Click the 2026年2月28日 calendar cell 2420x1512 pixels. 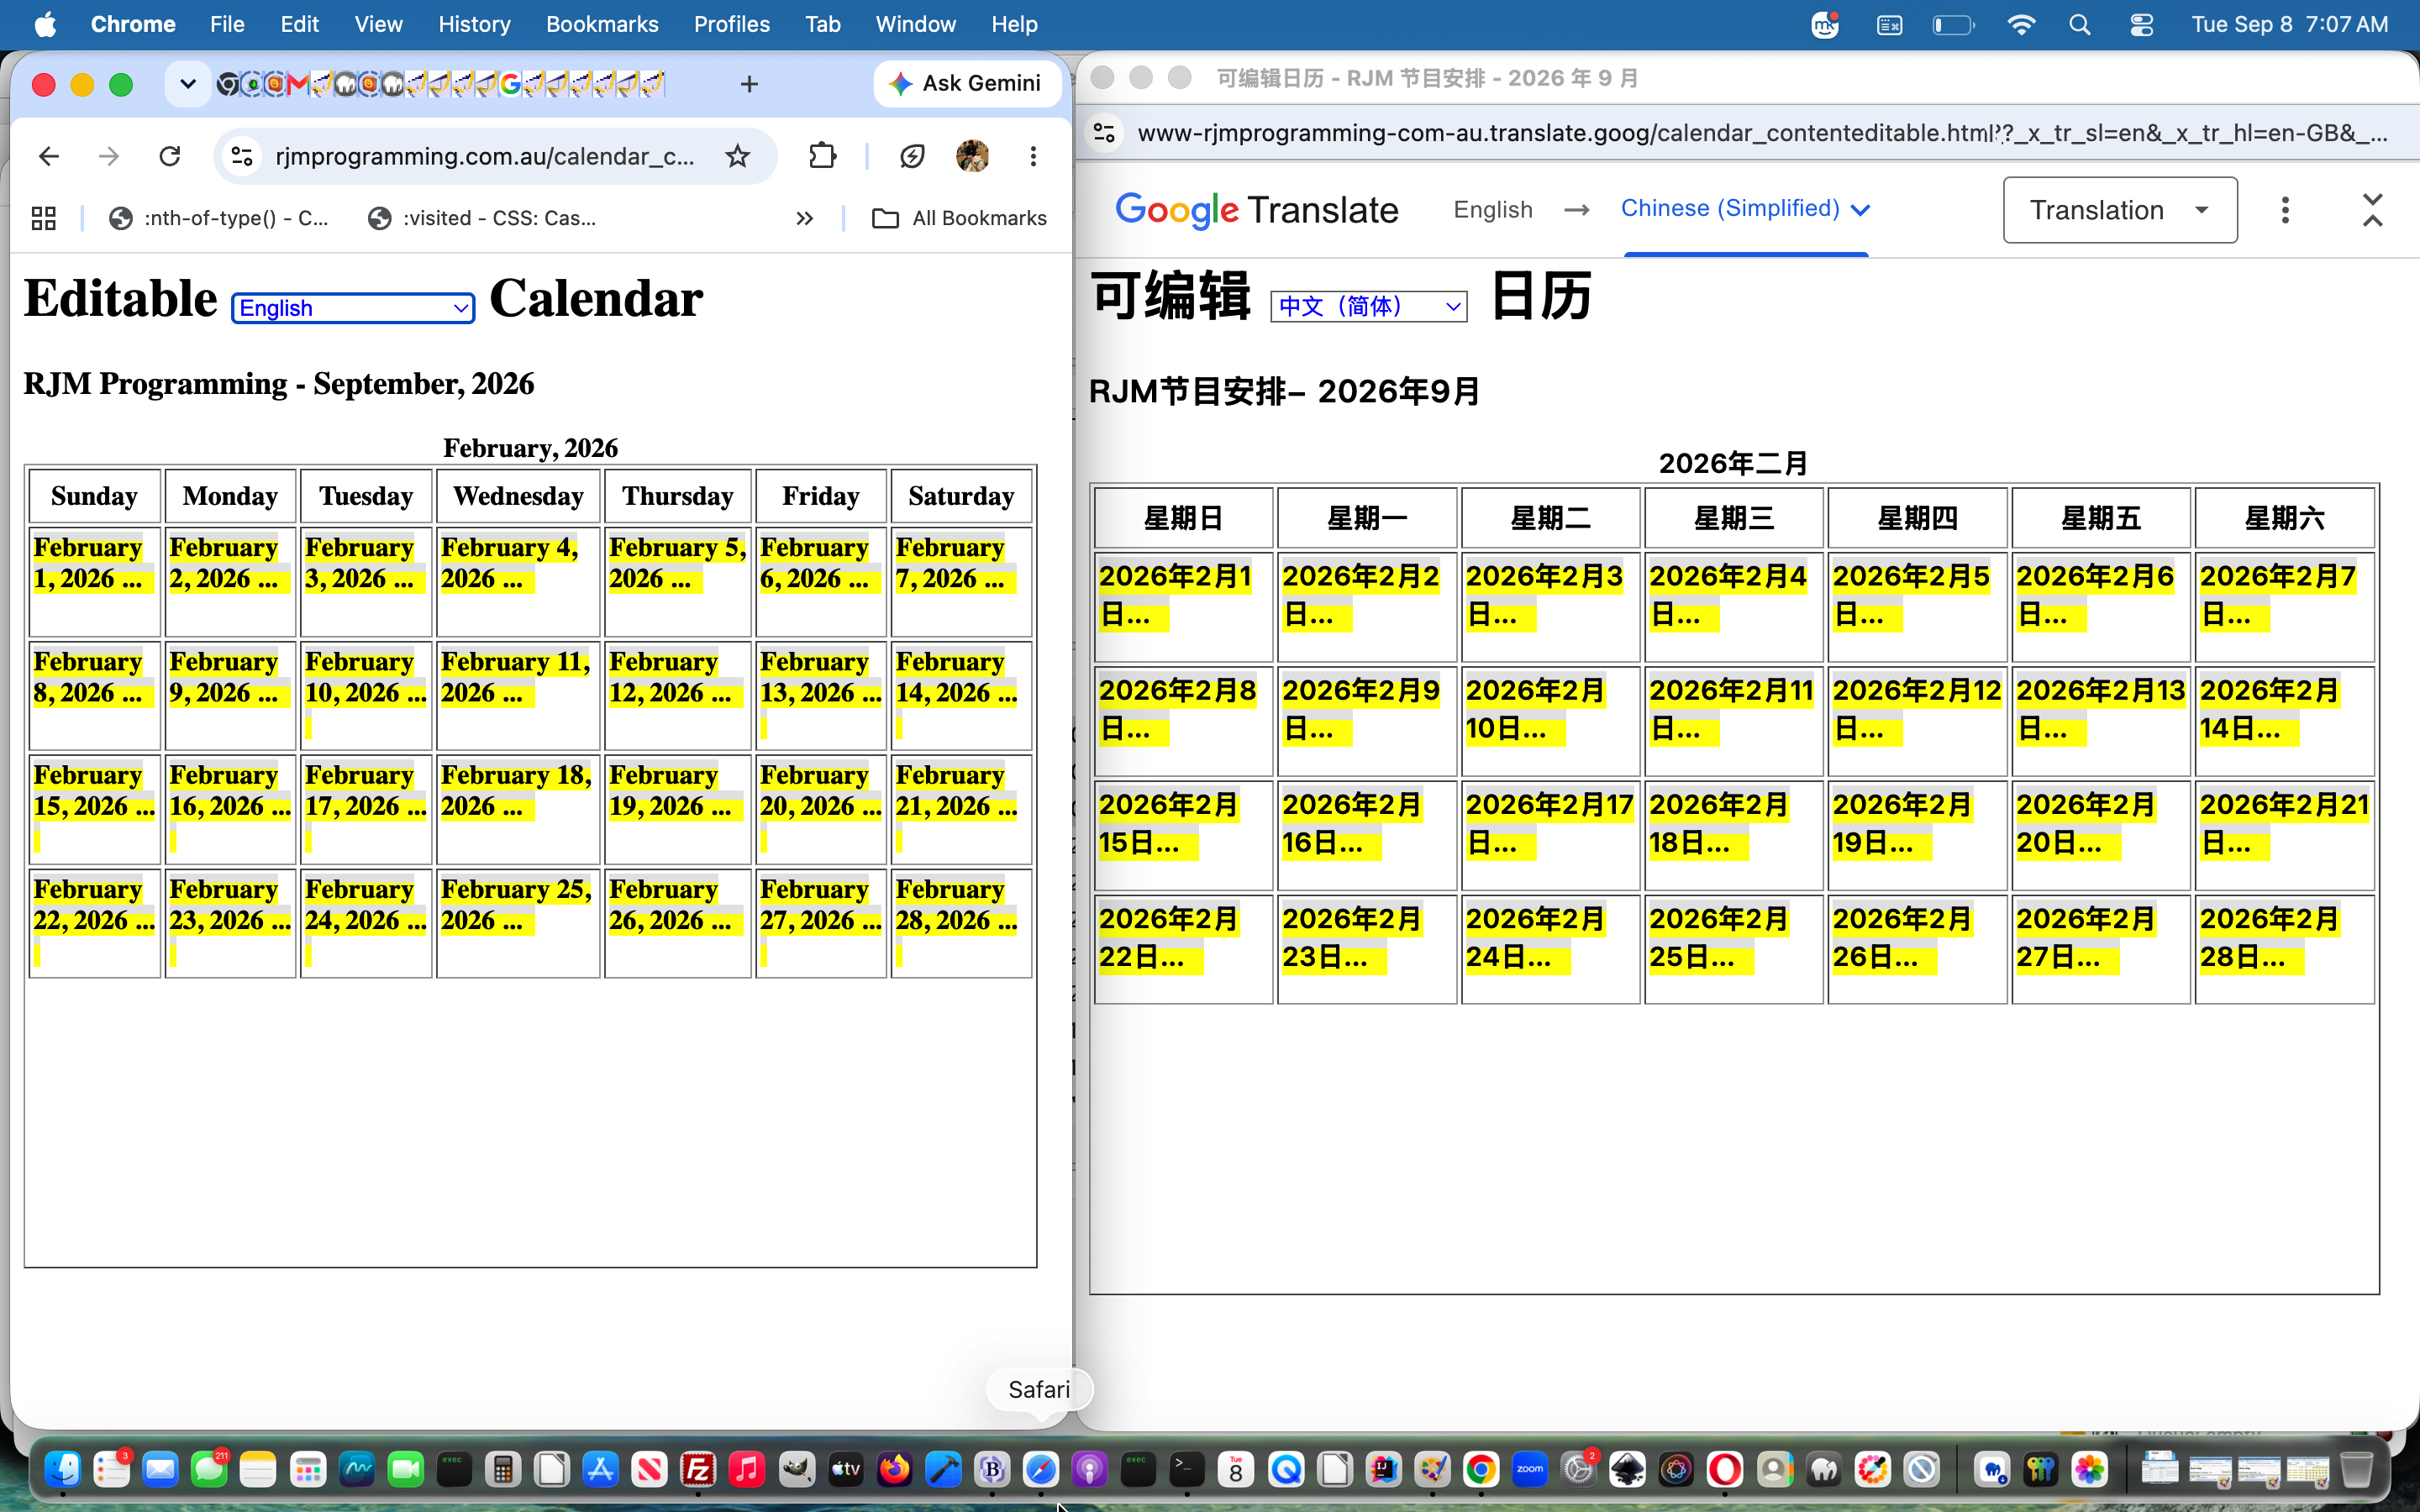[2284, 948]
